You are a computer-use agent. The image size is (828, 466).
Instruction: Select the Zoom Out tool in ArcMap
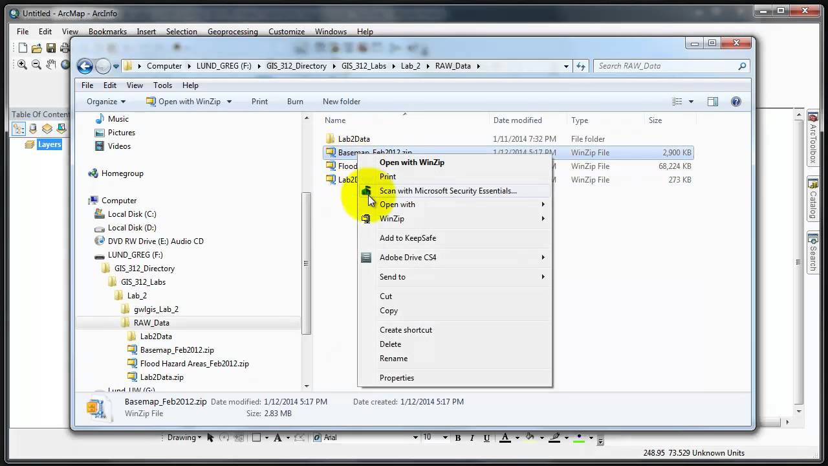tap(36, 65)
